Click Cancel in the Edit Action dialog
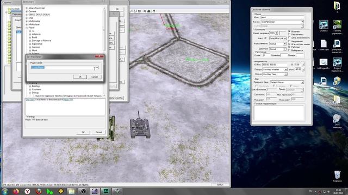The height and width of the screenshot is (195, 348). 98,132
